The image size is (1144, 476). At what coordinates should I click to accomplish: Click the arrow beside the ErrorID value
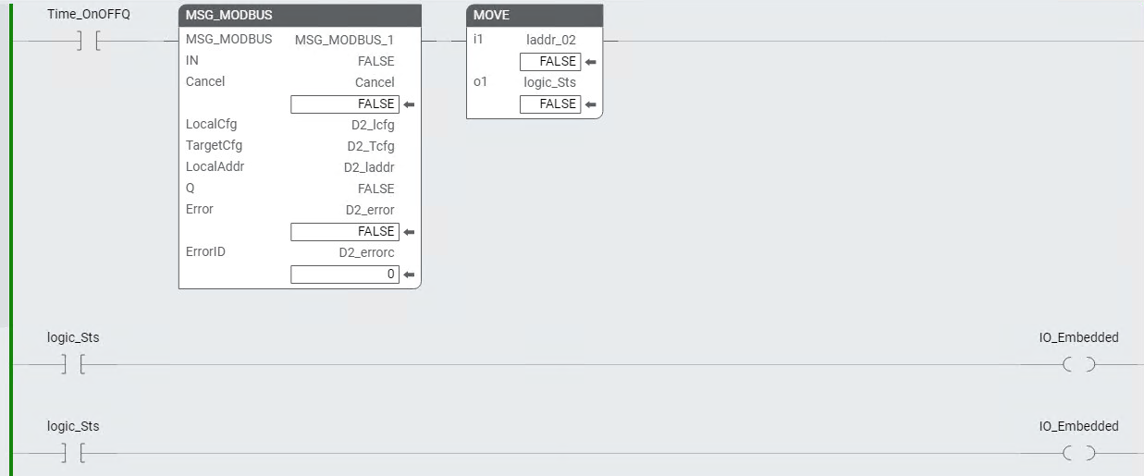[x=409, y=275]
